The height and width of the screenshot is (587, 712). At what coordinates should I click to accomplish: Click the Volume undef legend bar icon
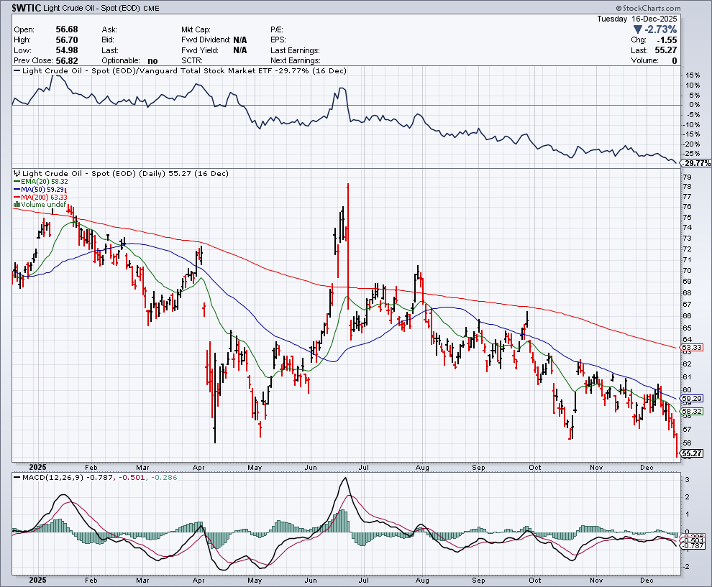pos(17,205)
